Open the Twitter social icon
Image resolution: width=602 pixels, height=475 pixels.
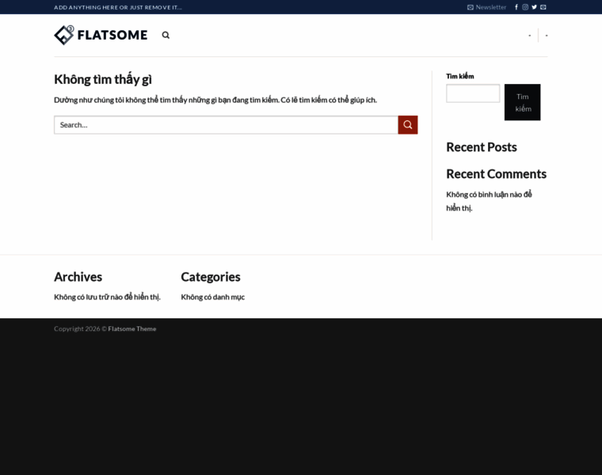[534, 7]
